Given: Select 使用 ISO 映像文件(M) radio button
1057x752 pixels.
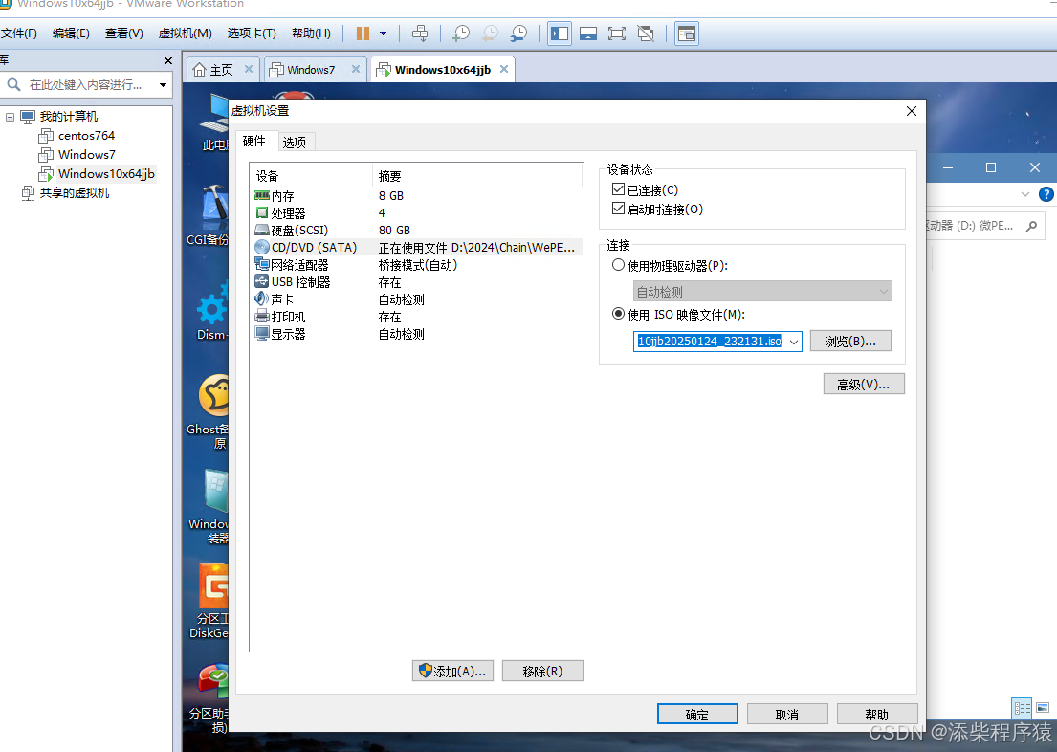Looking at the screenshot, I should click(x=618, y=314).
